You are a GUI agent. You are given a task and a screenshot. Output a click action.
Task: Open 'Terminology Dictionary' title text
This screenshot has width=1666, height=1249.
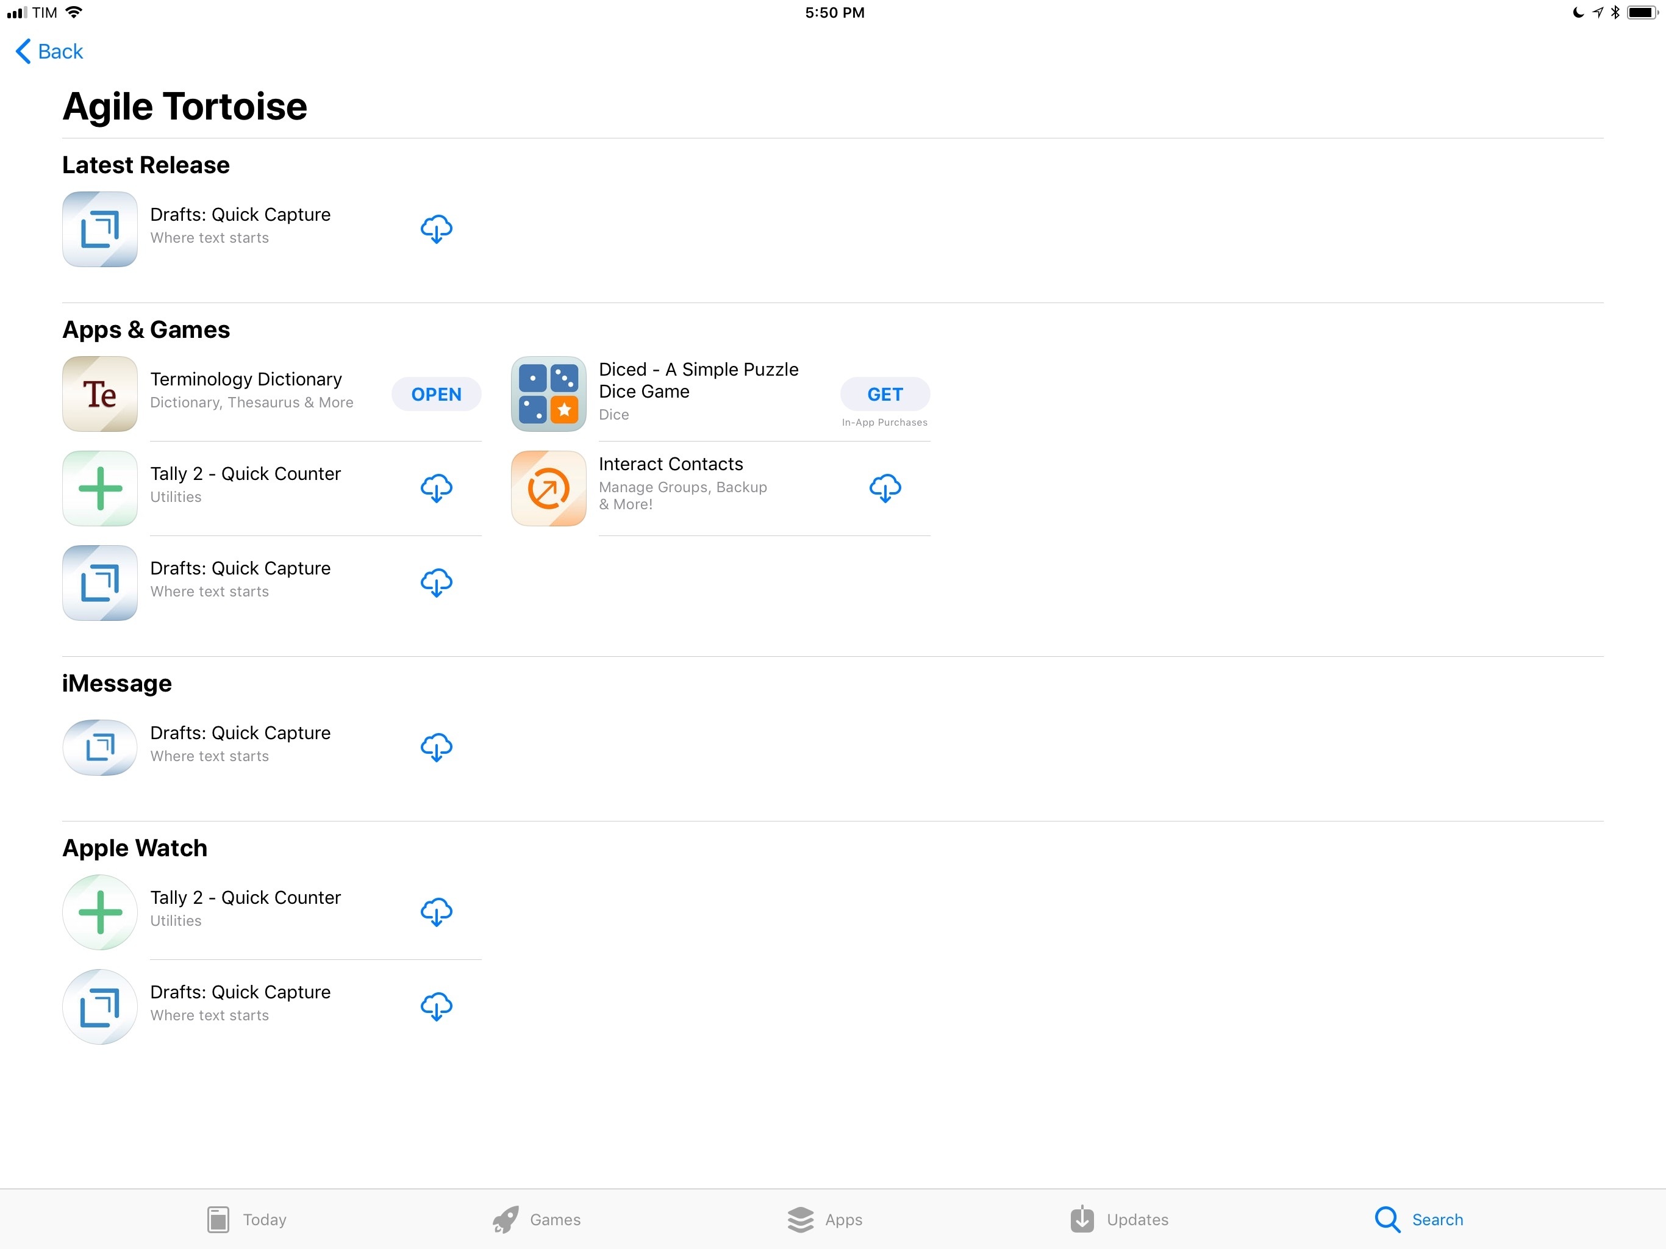[246, 379]
